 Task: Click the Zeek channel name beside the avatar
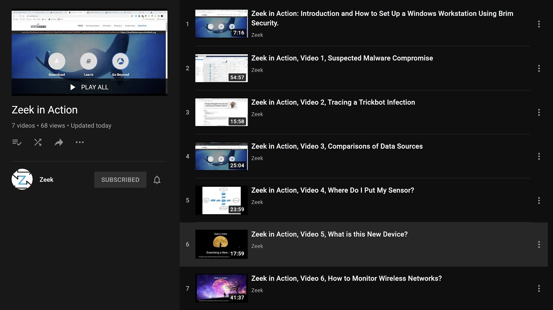(x=46, y=180)
